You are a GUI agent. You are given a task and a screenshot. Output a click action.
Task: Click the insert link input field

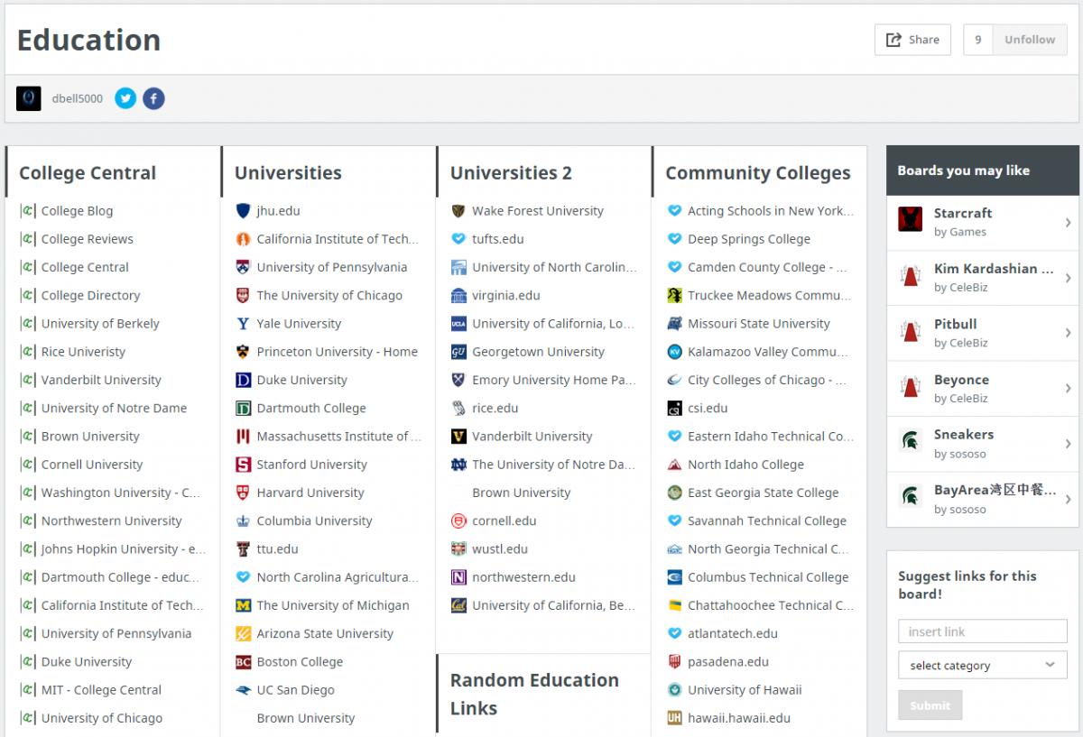point(983,631)
